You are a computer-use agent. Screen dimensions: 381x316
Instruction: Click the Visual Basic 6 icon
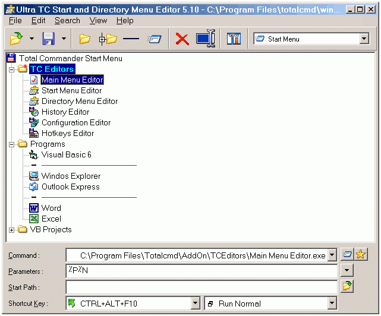33,154
